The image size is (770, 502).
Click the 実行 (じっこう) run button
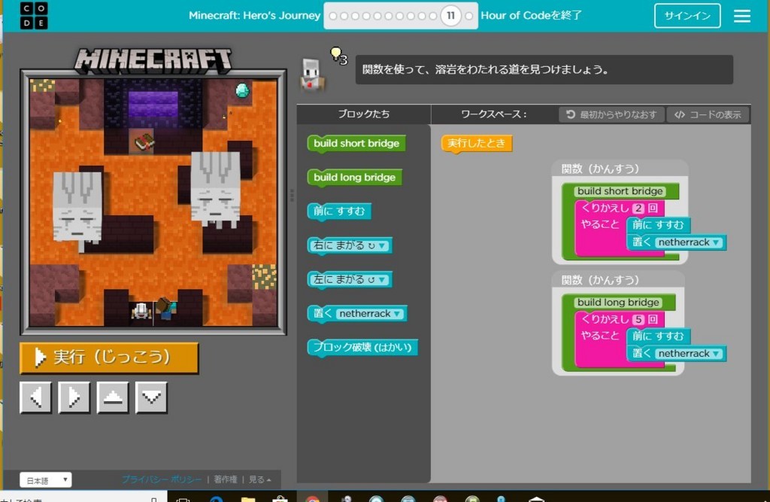109,357
